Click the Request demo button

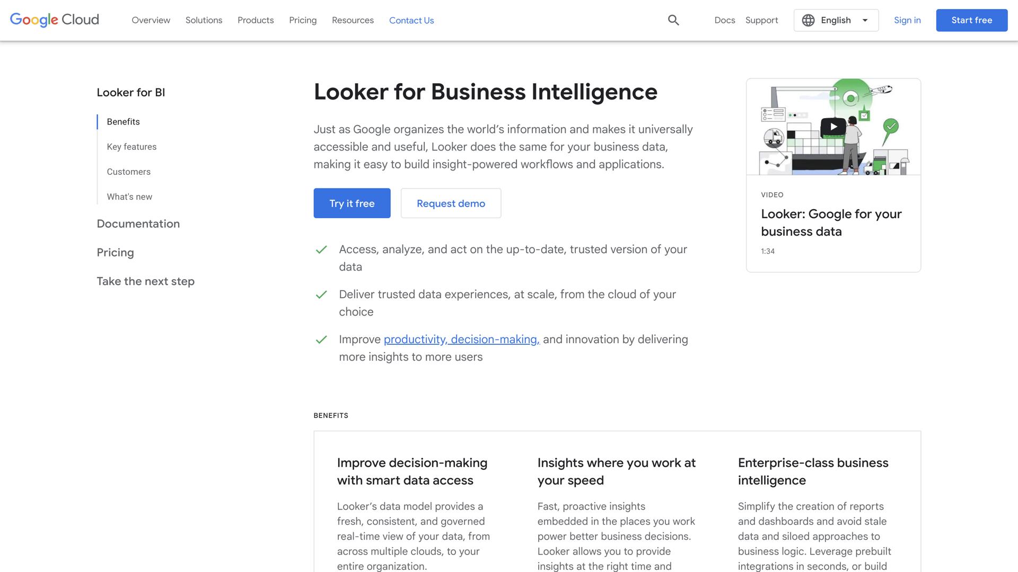click(451, 203)
